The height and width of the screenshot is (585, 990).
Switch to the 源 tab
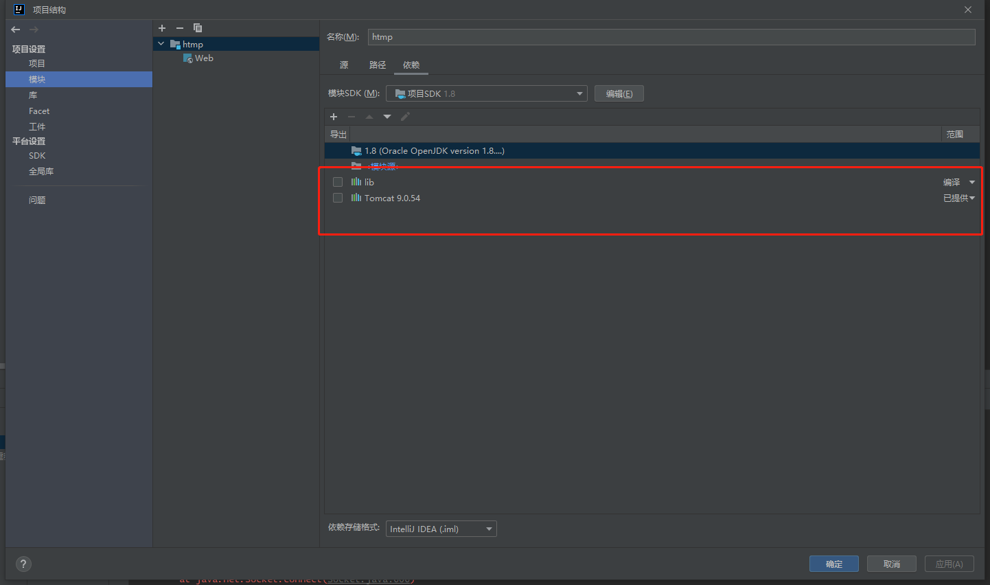pyautogui.click(x=344, y=65)
